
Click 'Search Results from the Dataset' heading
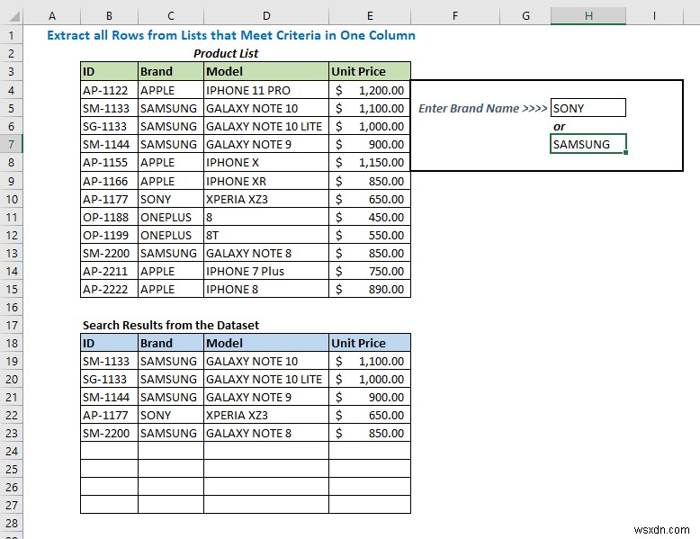171,325
